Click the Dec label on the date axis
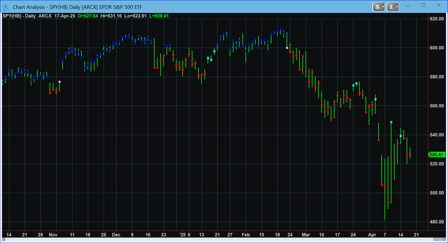The height and width of the screenshot is (243, 448). tap(116, 235)
